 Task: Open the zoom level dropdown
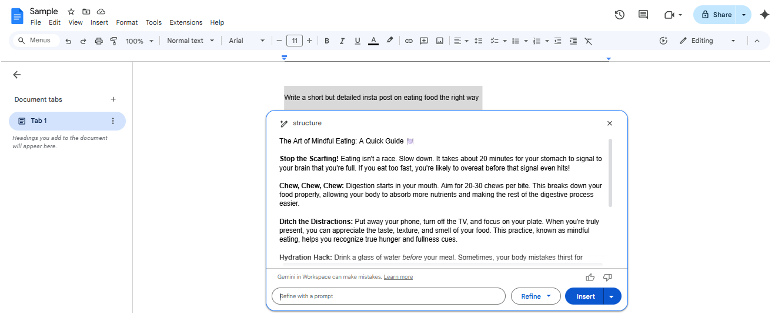coord(139,41)
